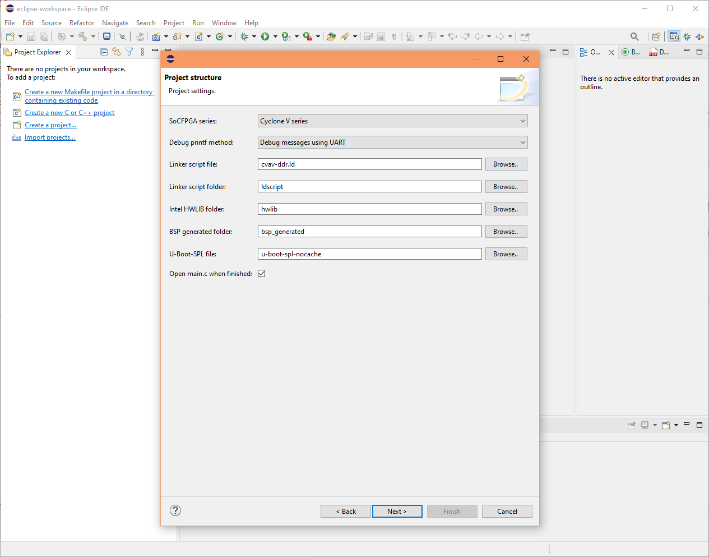This screenshot has width=709, height=557.
Task: Switch to the C/C++ perspective button
Action: coord(674,36)
